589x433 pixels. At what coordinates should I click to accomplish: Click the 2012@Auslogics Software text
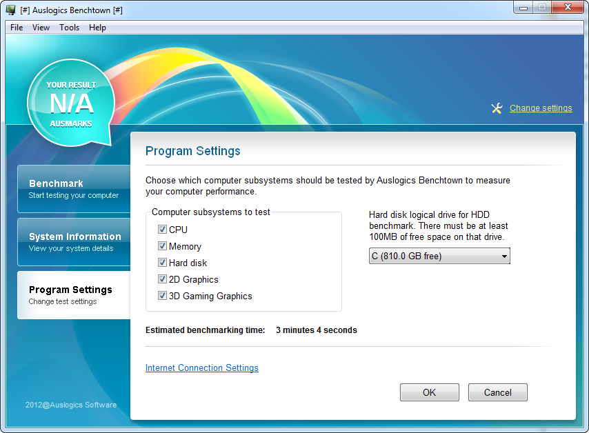(71, 405)
